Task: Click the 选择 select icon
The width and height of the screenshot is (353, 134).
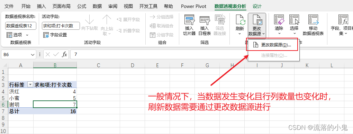Action: click(294, 20)
